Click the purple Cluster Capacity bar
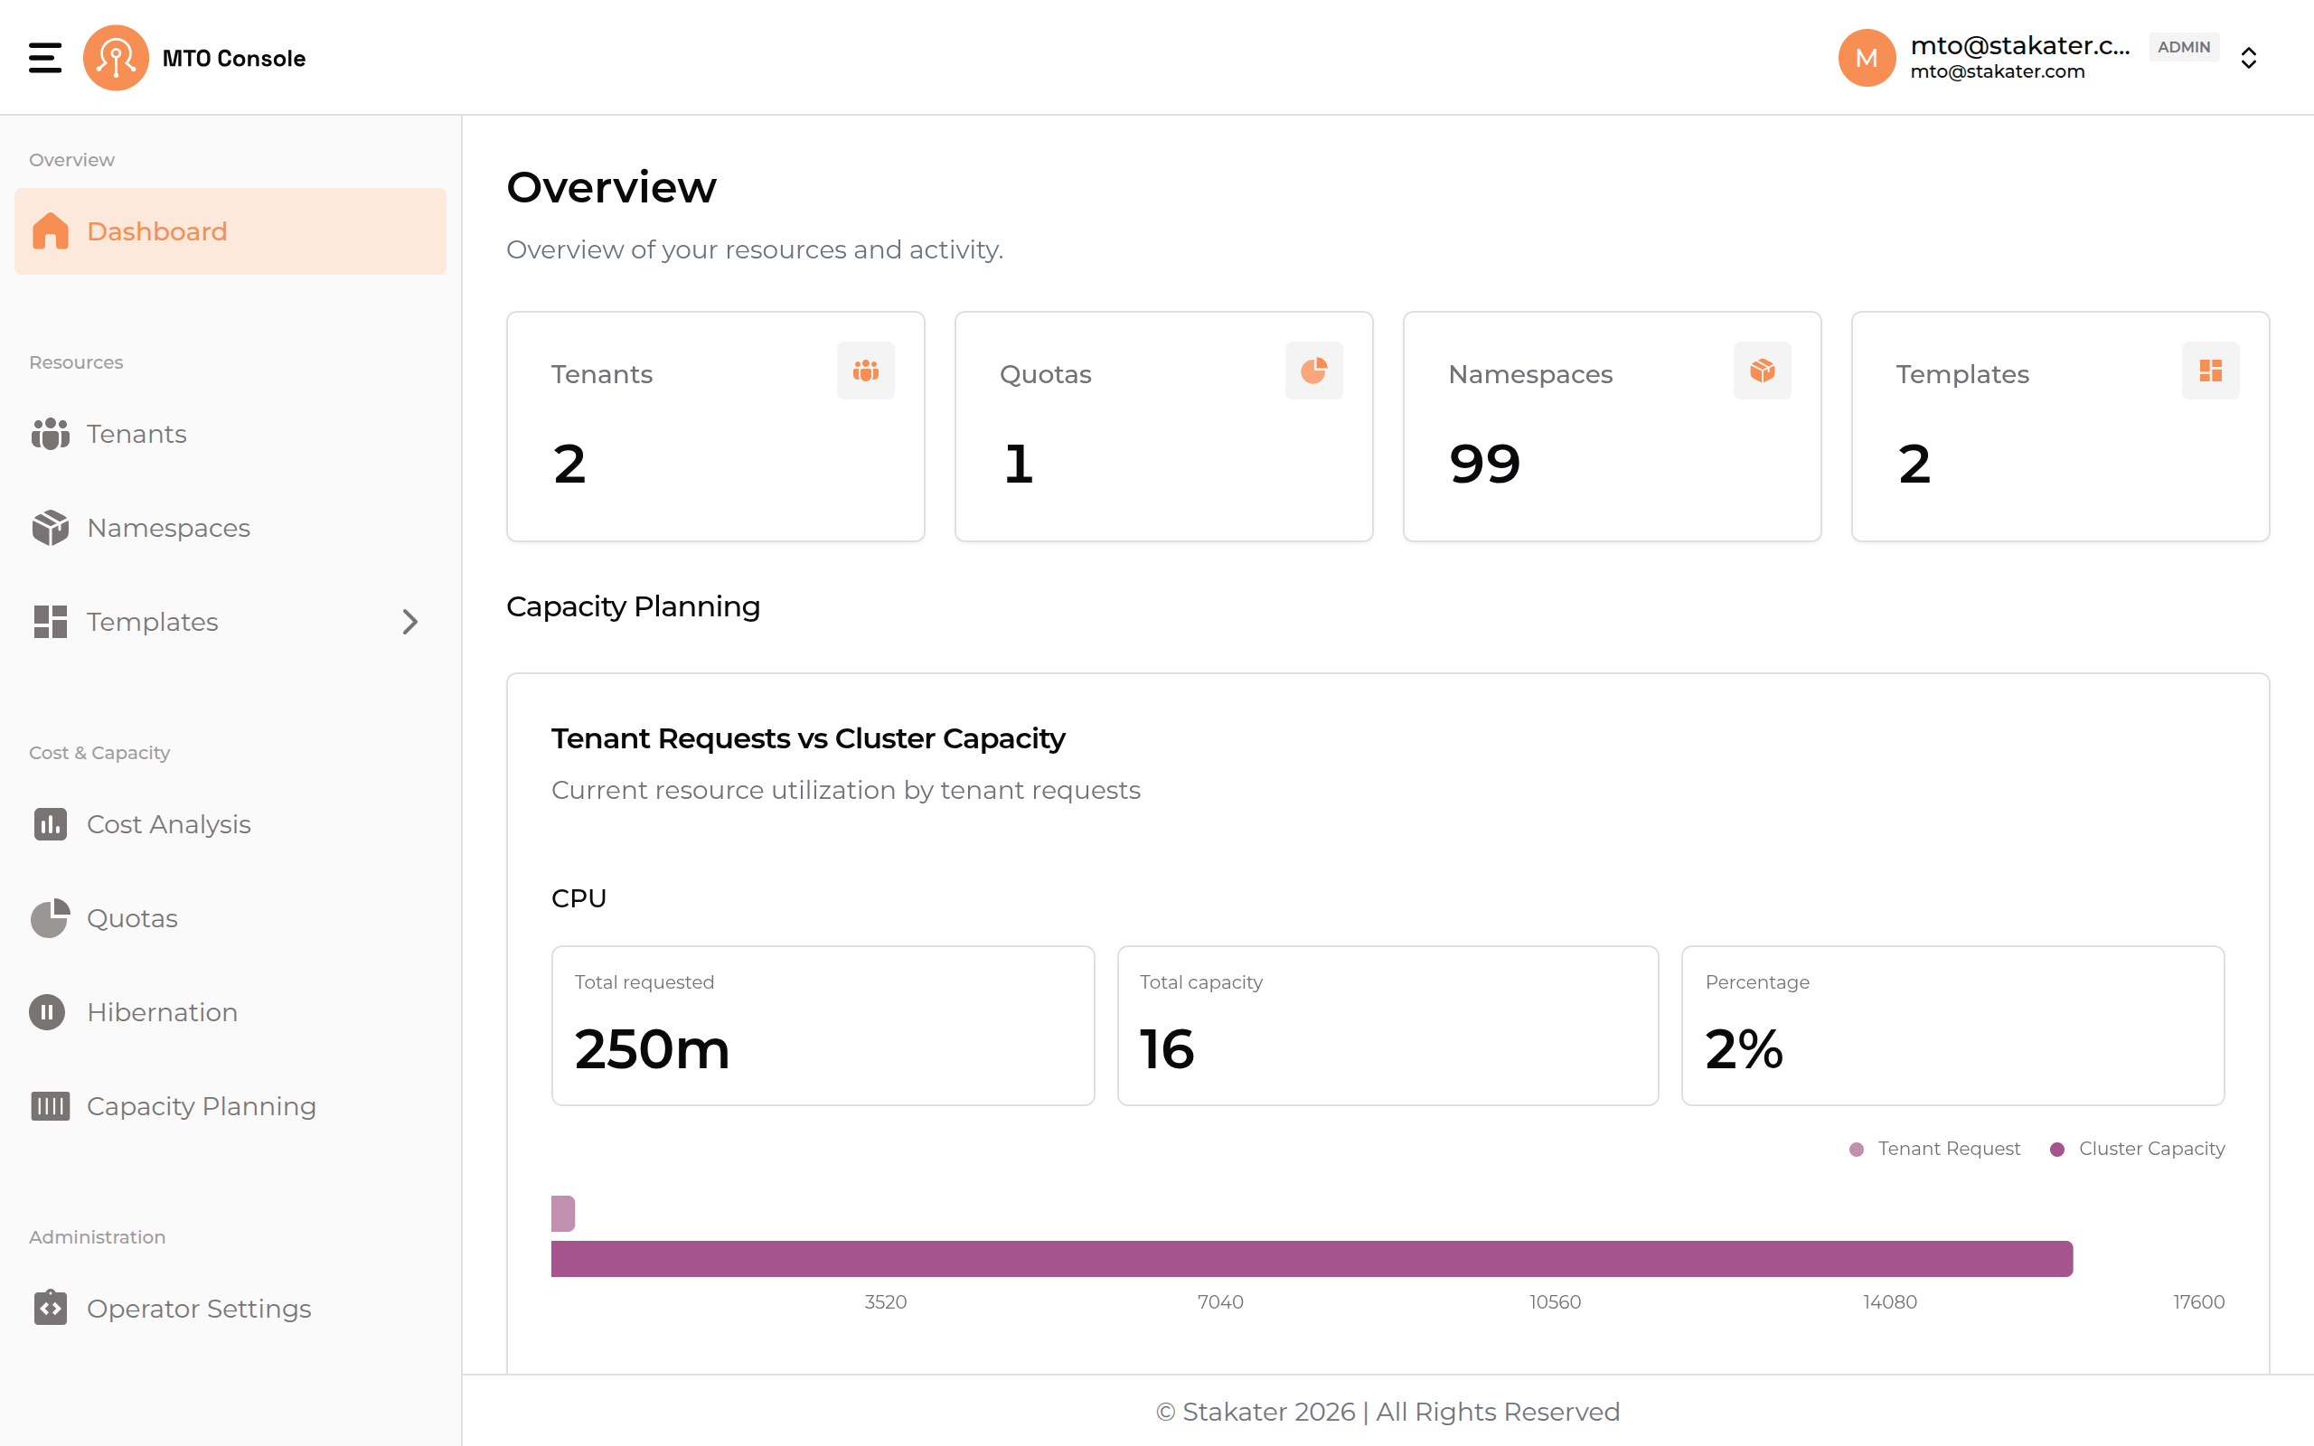This screenshot has height=1446, width=2314. coord(1312,1259)
